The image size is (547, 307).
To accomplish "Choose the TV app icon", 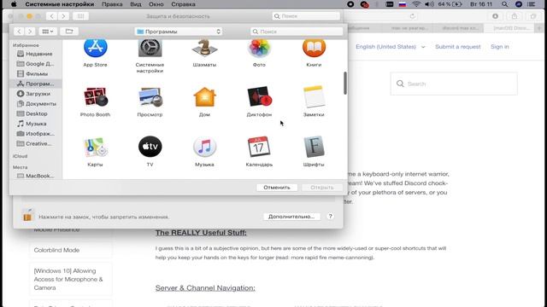I will point(150,147).
